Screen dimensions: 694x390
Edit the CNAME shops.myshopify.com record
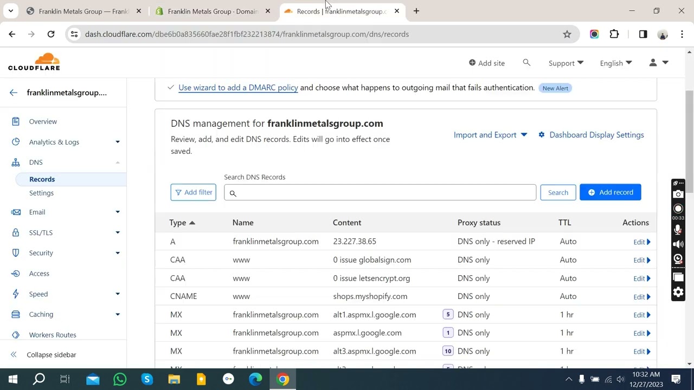tap(641, 297)
